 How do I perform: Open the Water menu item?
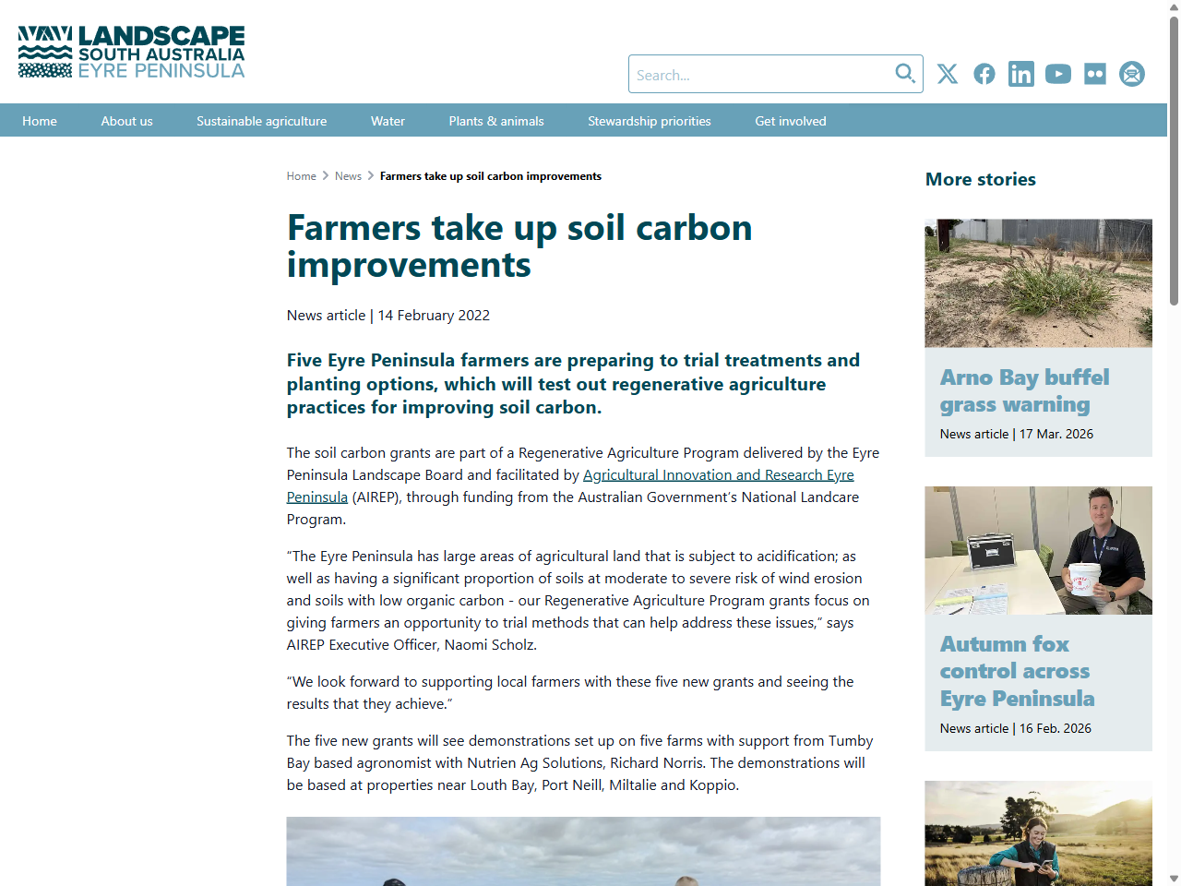(x=388, y=120)
